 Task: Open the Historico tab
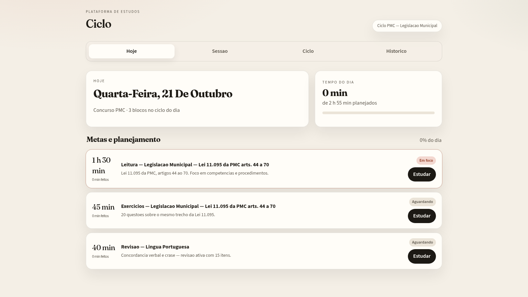(x=396, y=51)
